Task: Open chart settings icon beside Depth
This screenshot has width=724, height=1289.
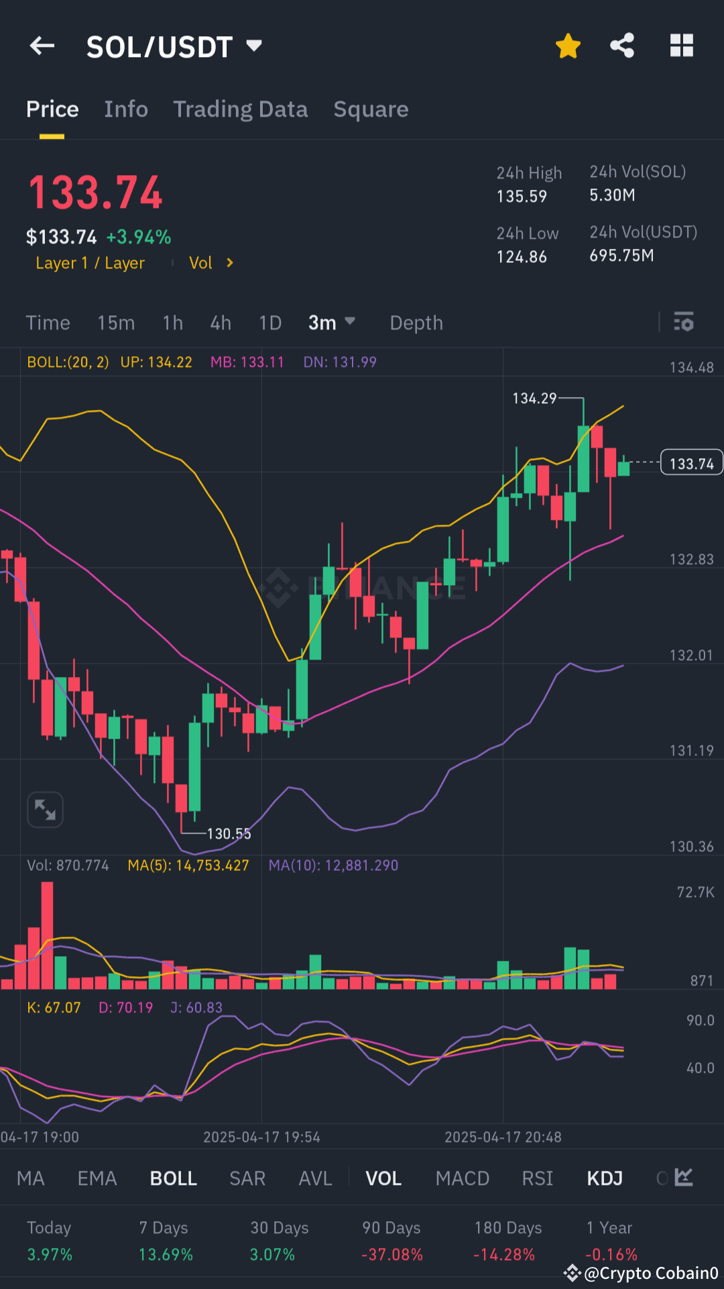Action: click(684, 323)
